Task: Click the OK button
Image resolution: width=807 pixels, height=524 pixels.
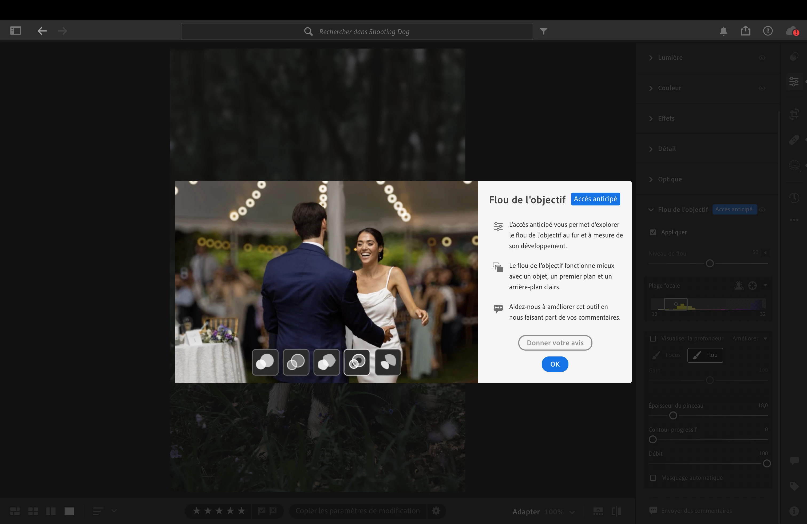Action: click(x=555, y=364)
